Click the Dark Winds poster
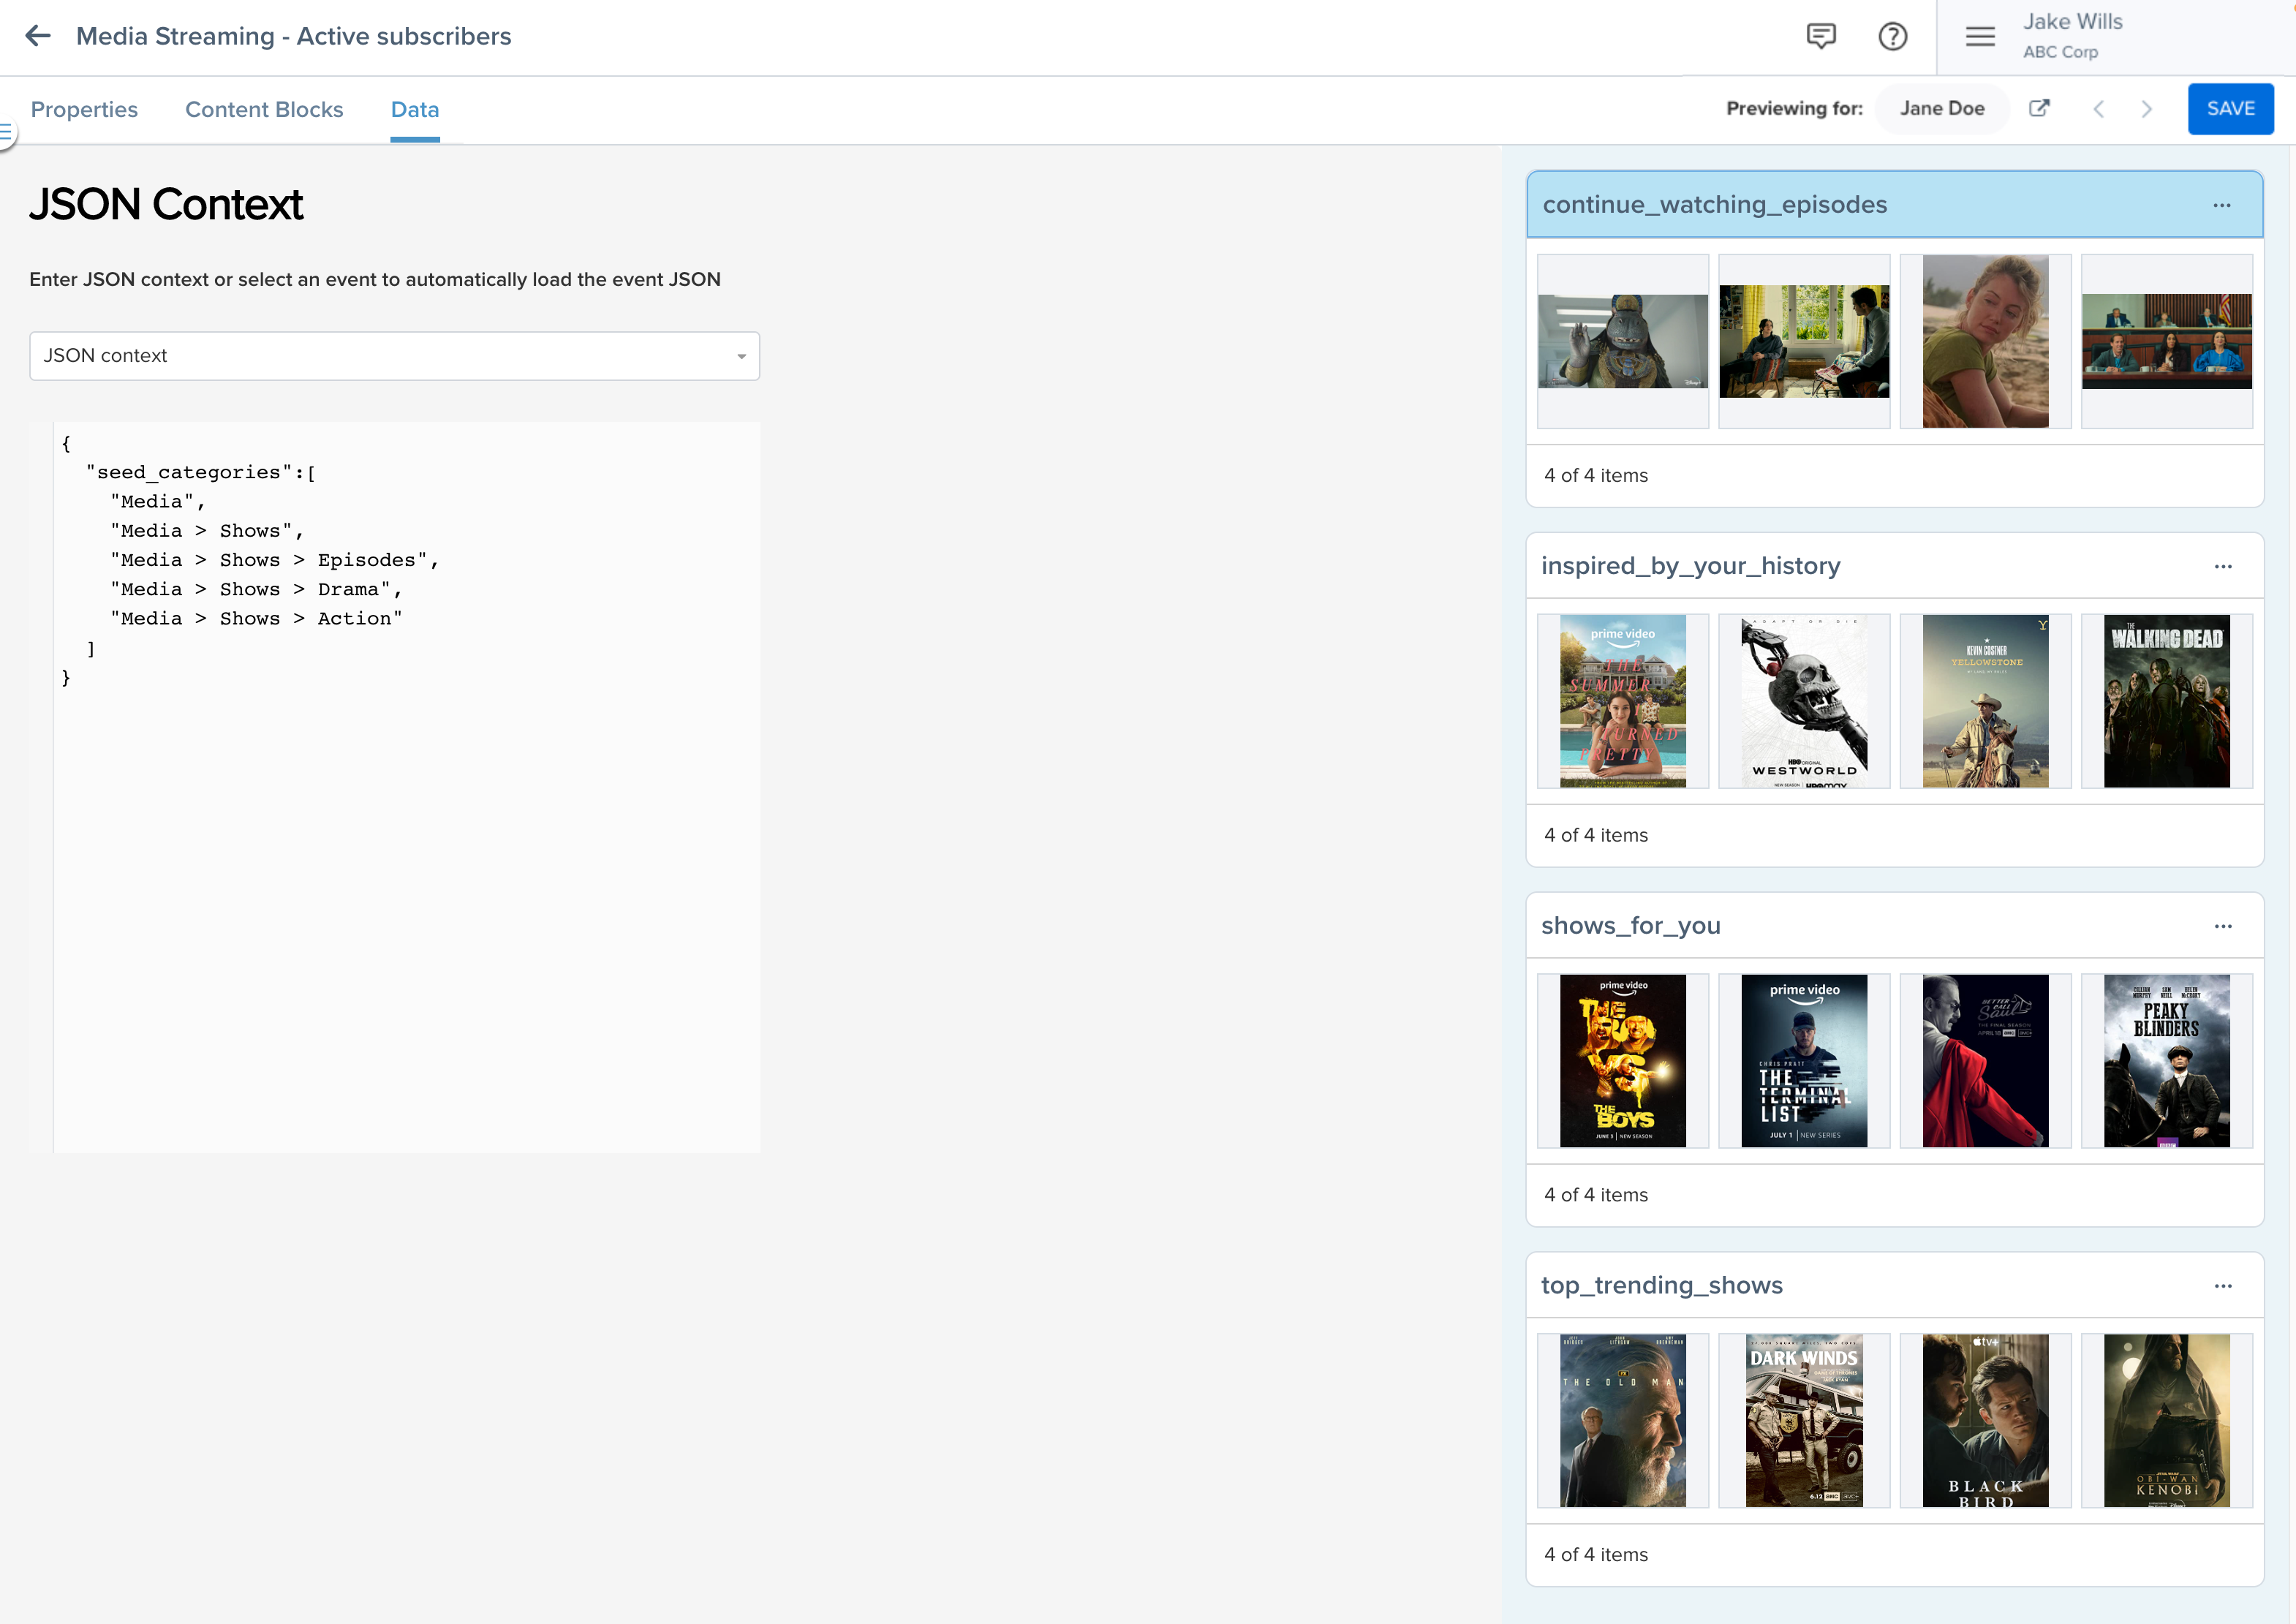Image resolution: width=2296 pixels, height=1624 pixels. [x=1804, y=1421]
